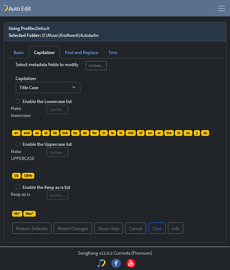Open the Trim tab
The width and height of the screenshot is (230, 270).
click(113, 52)
